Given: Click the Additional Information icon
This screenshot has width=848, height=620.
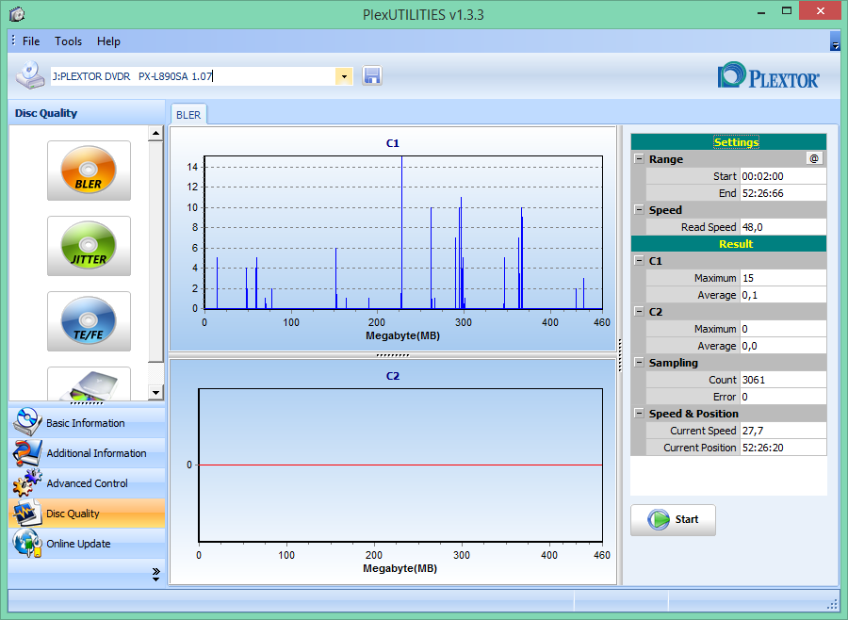Looking at the screenshot, I should [26, 453].
